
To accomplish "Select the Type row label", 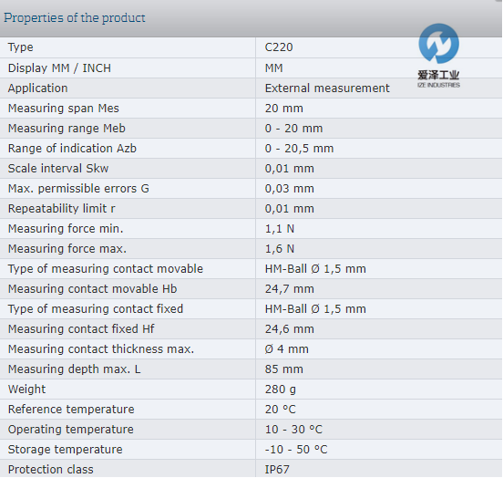I will pyautogui.click(x=21, y=47).
